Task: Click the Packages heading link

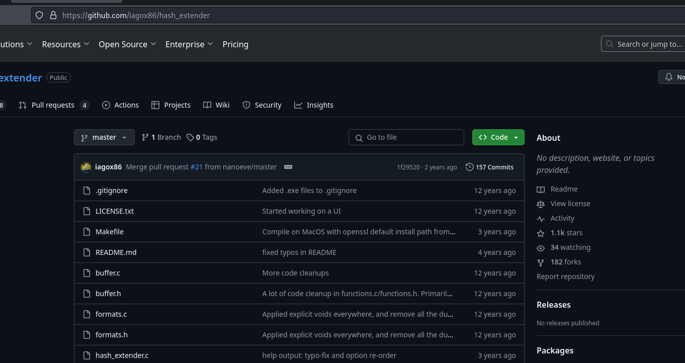Action: pos(555,350)
